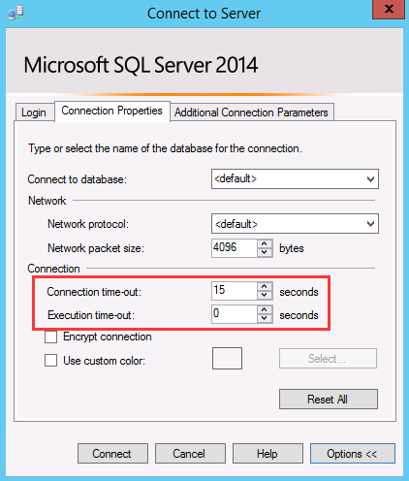Click the Connect button
The height and width of the screenshot is (481, 409).
tap(112, 454)
